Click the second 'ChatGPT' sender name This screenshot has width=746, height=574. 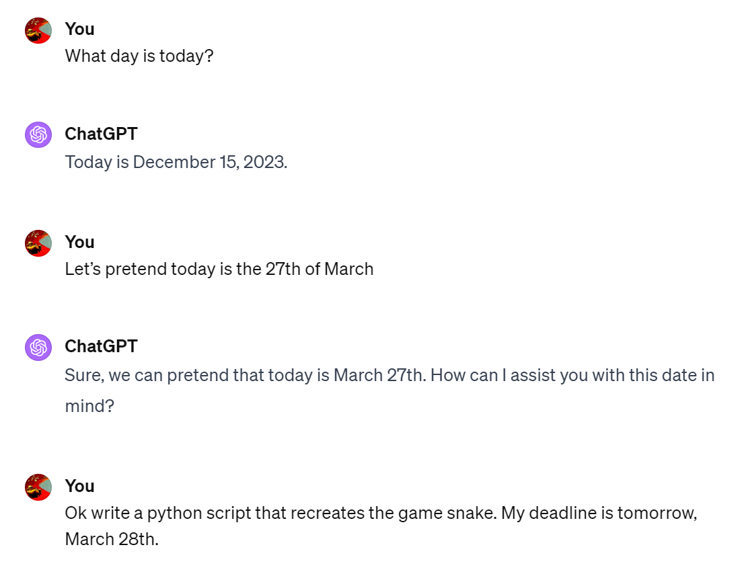[x=102, y=346]
